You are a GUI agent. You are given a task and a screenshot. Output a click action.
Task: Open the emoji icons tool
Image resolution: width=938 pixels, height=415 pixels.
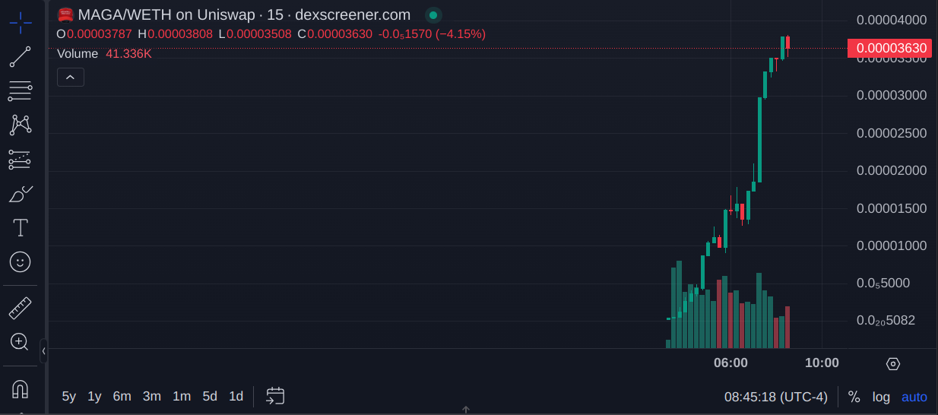pyautogui.click(x=21, y=262)
